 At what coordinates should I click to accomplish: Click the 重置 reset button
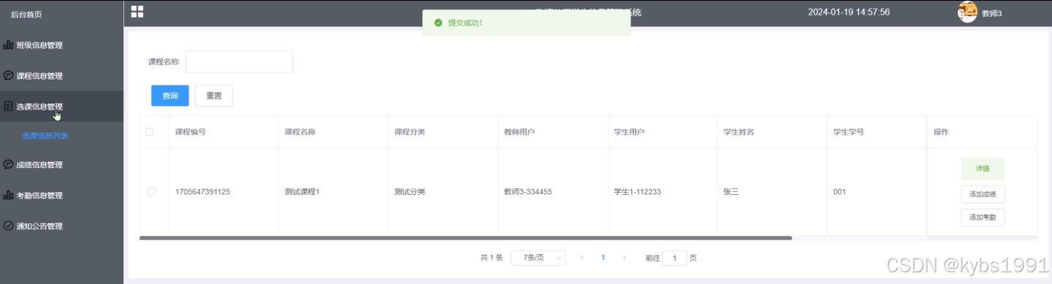214,96
